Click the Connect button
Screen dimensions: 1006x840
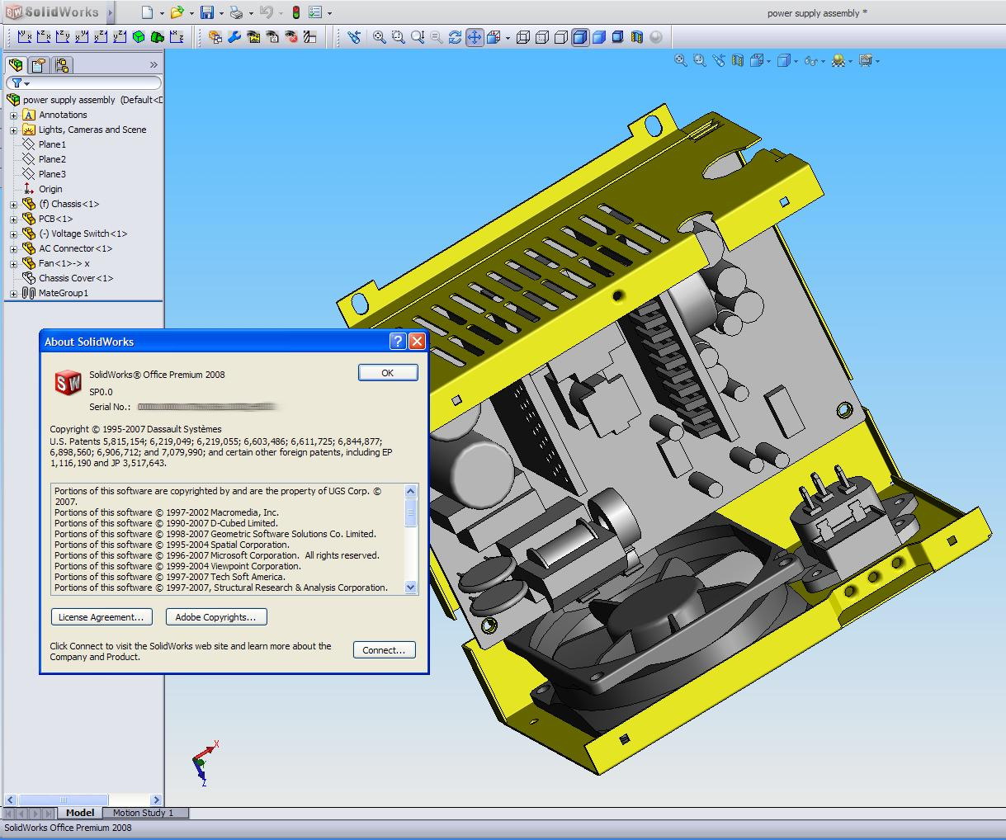click(x=384, y=650)
